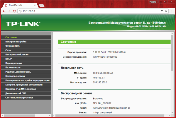Click hardware version WR741ND v4 00000000
The image size is (176, 118).
[105, 57]
